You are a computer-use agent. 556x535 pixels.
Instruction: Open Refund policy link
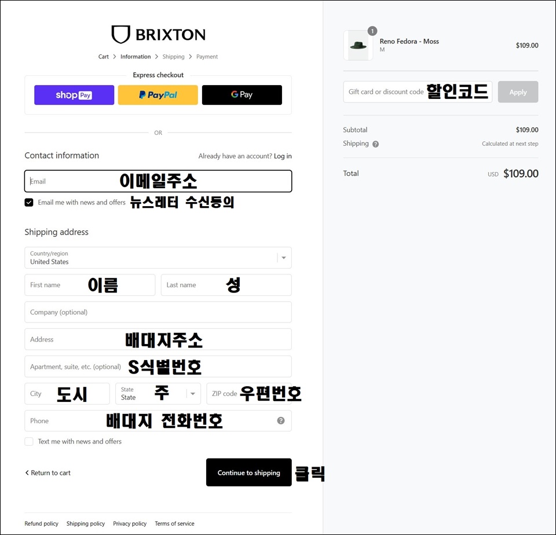coord(41,523)
